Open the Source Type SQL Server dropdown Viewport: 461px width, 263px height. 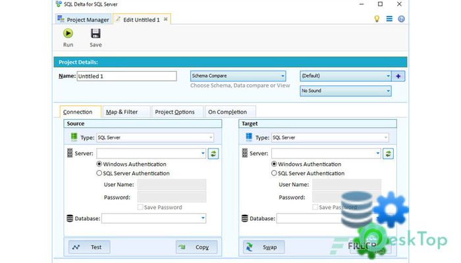[x=155, y=137]
